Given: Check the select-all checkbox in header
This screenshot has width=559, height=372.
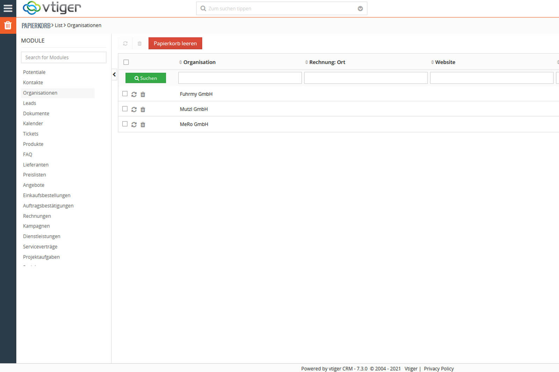Looking at the screenshot, I should 126,62.
